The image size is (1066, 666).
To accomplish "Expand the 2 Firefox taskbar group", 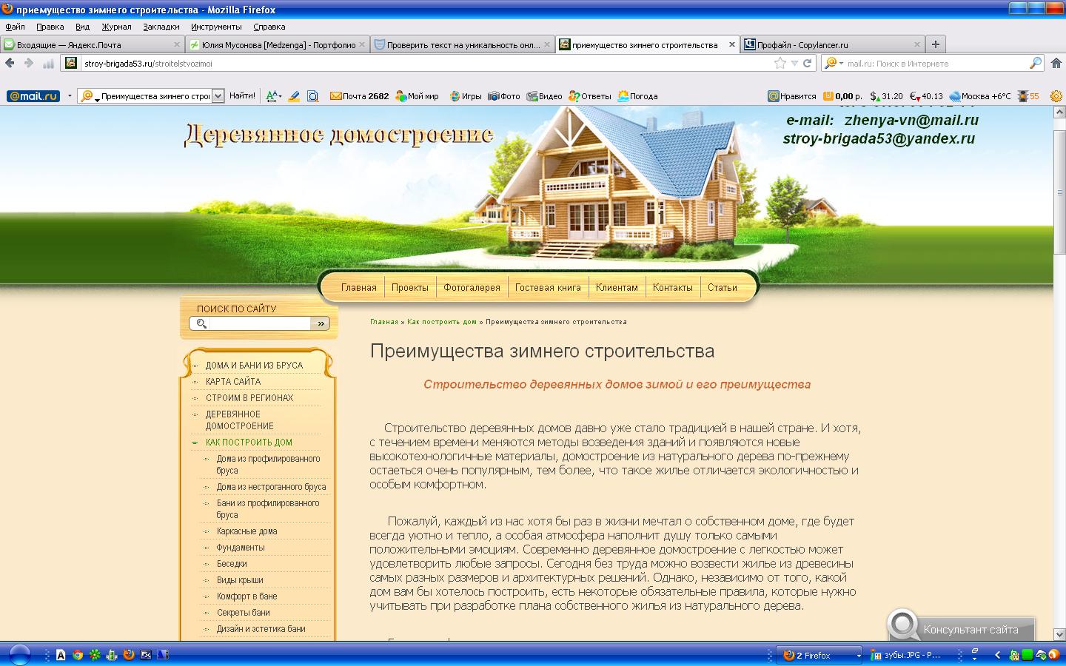I will [x=859, y=656].
